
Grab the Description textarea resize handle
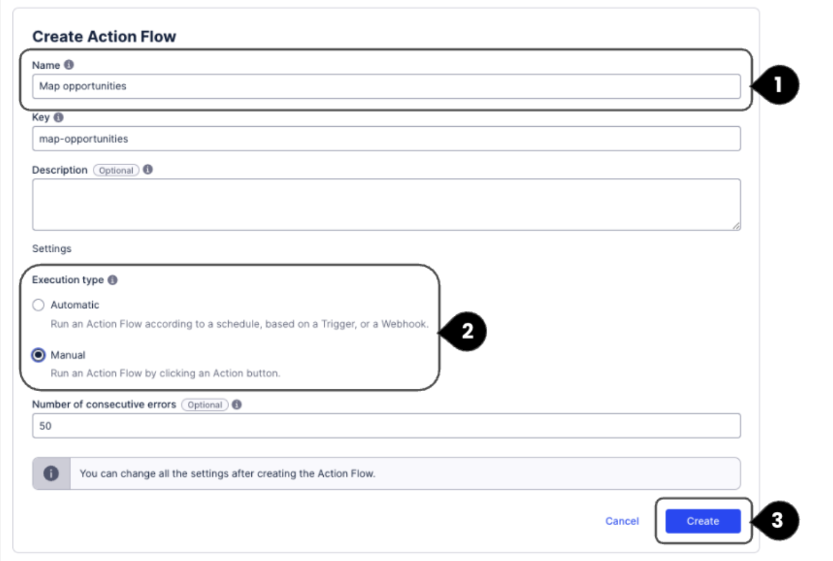pyautogui.click(x=736, y=226)
